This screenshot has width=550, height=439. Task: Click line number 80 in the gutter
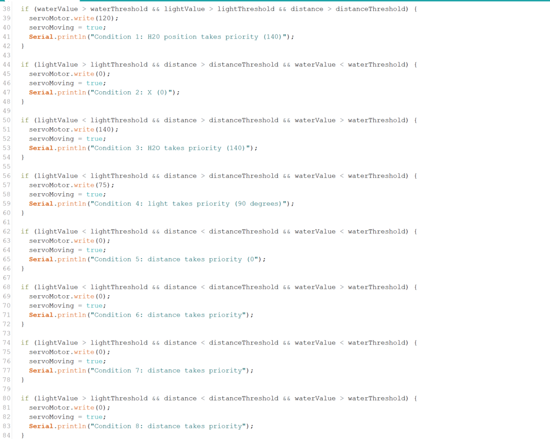[6, 399]
